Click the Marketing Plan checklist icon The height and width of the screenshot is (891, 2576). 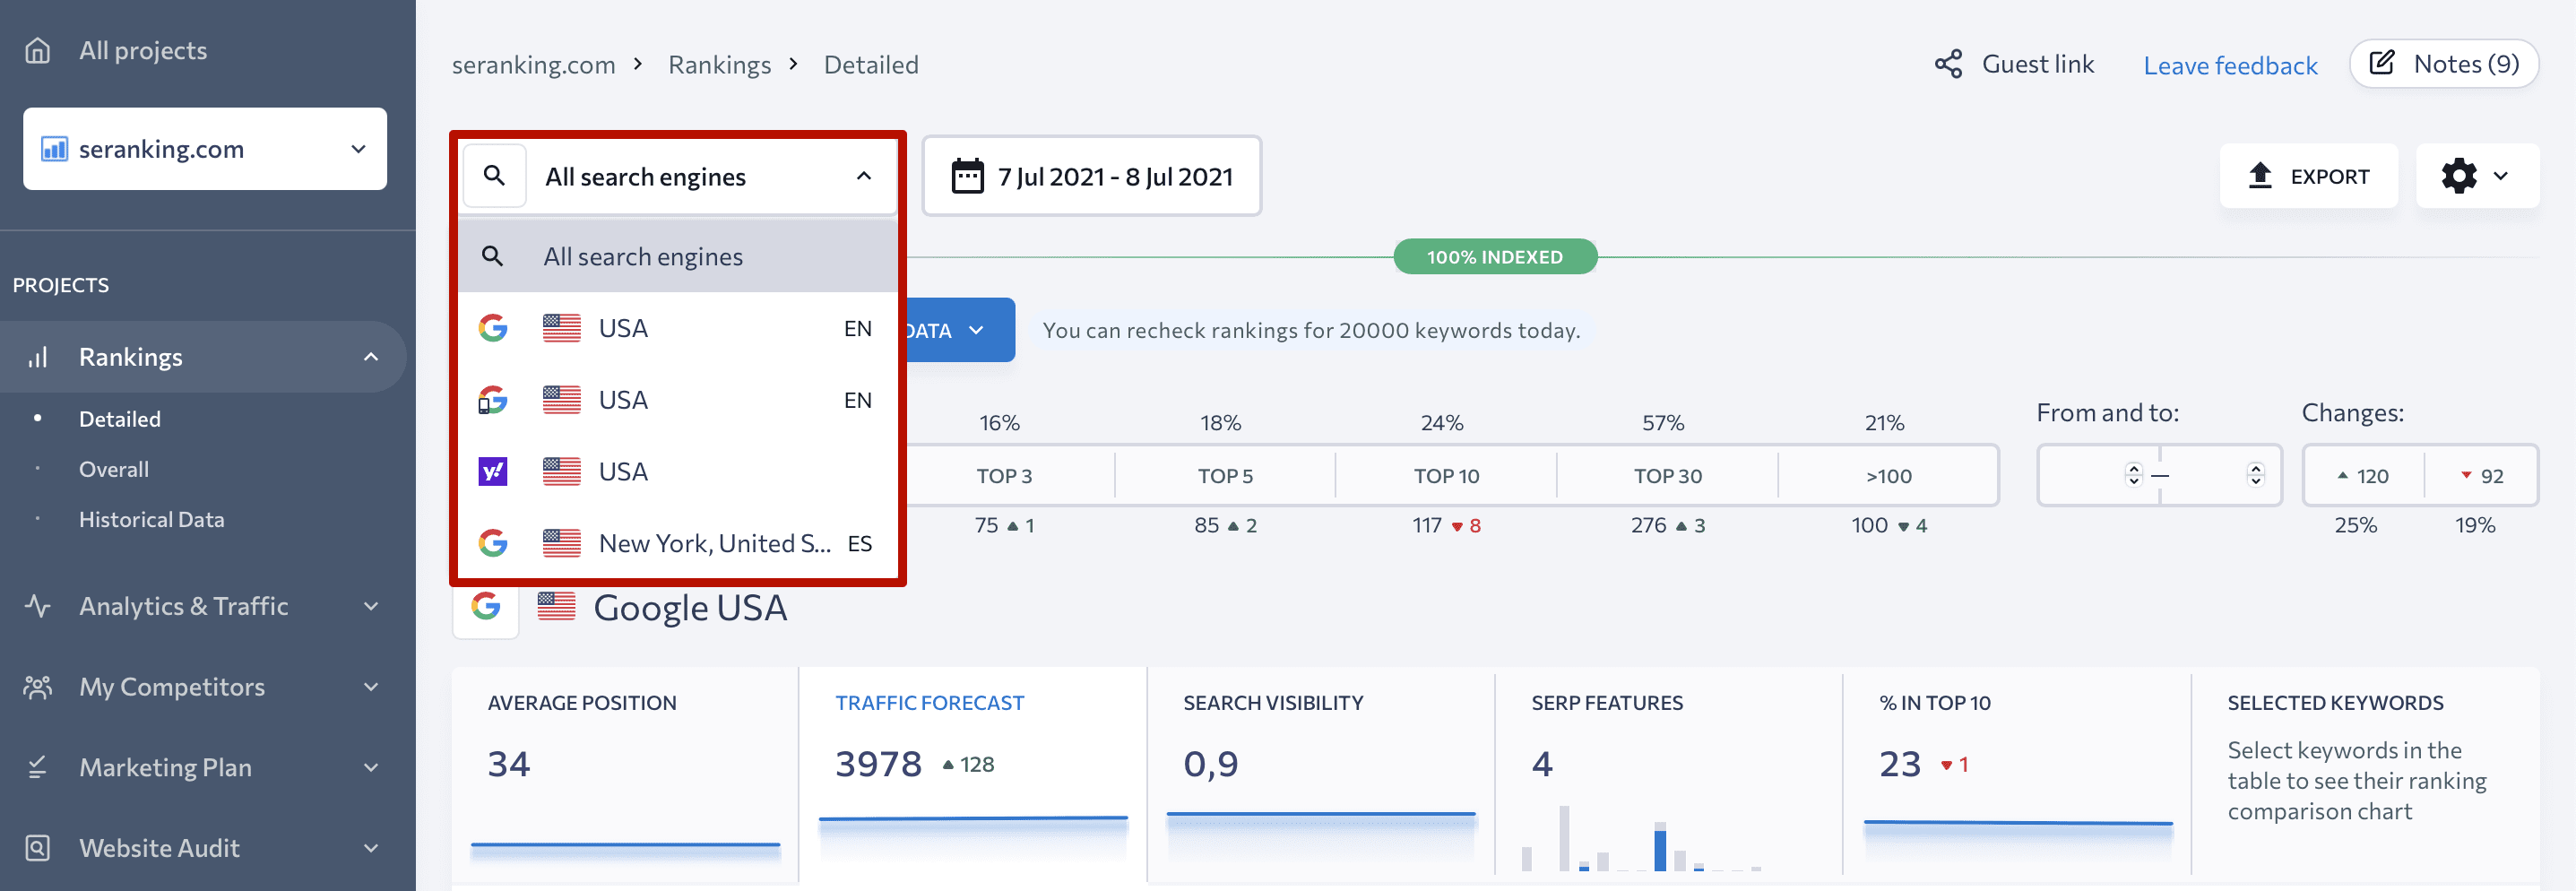37,767
